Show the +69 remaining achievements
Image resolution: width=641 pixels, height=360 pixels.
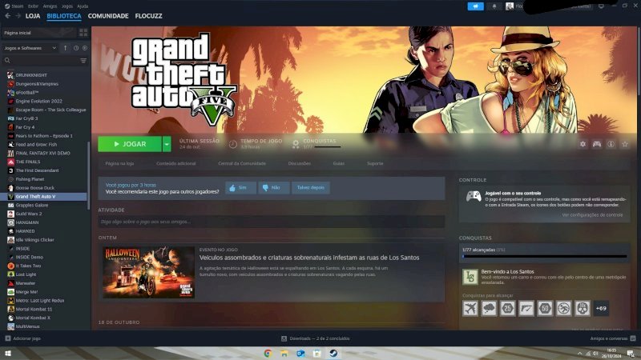click(601, 309)
